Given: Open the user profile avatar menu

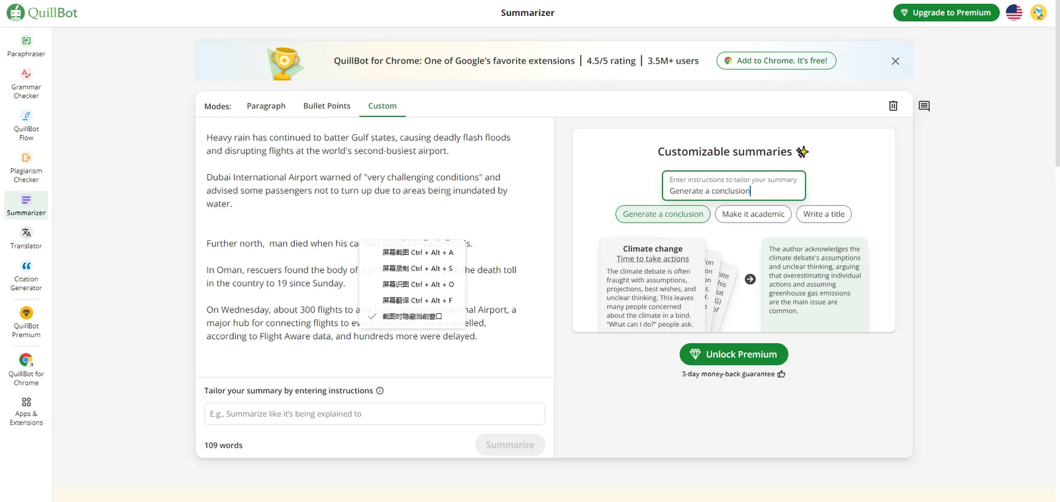Looking at the screenshot, I should [1038, 13].
